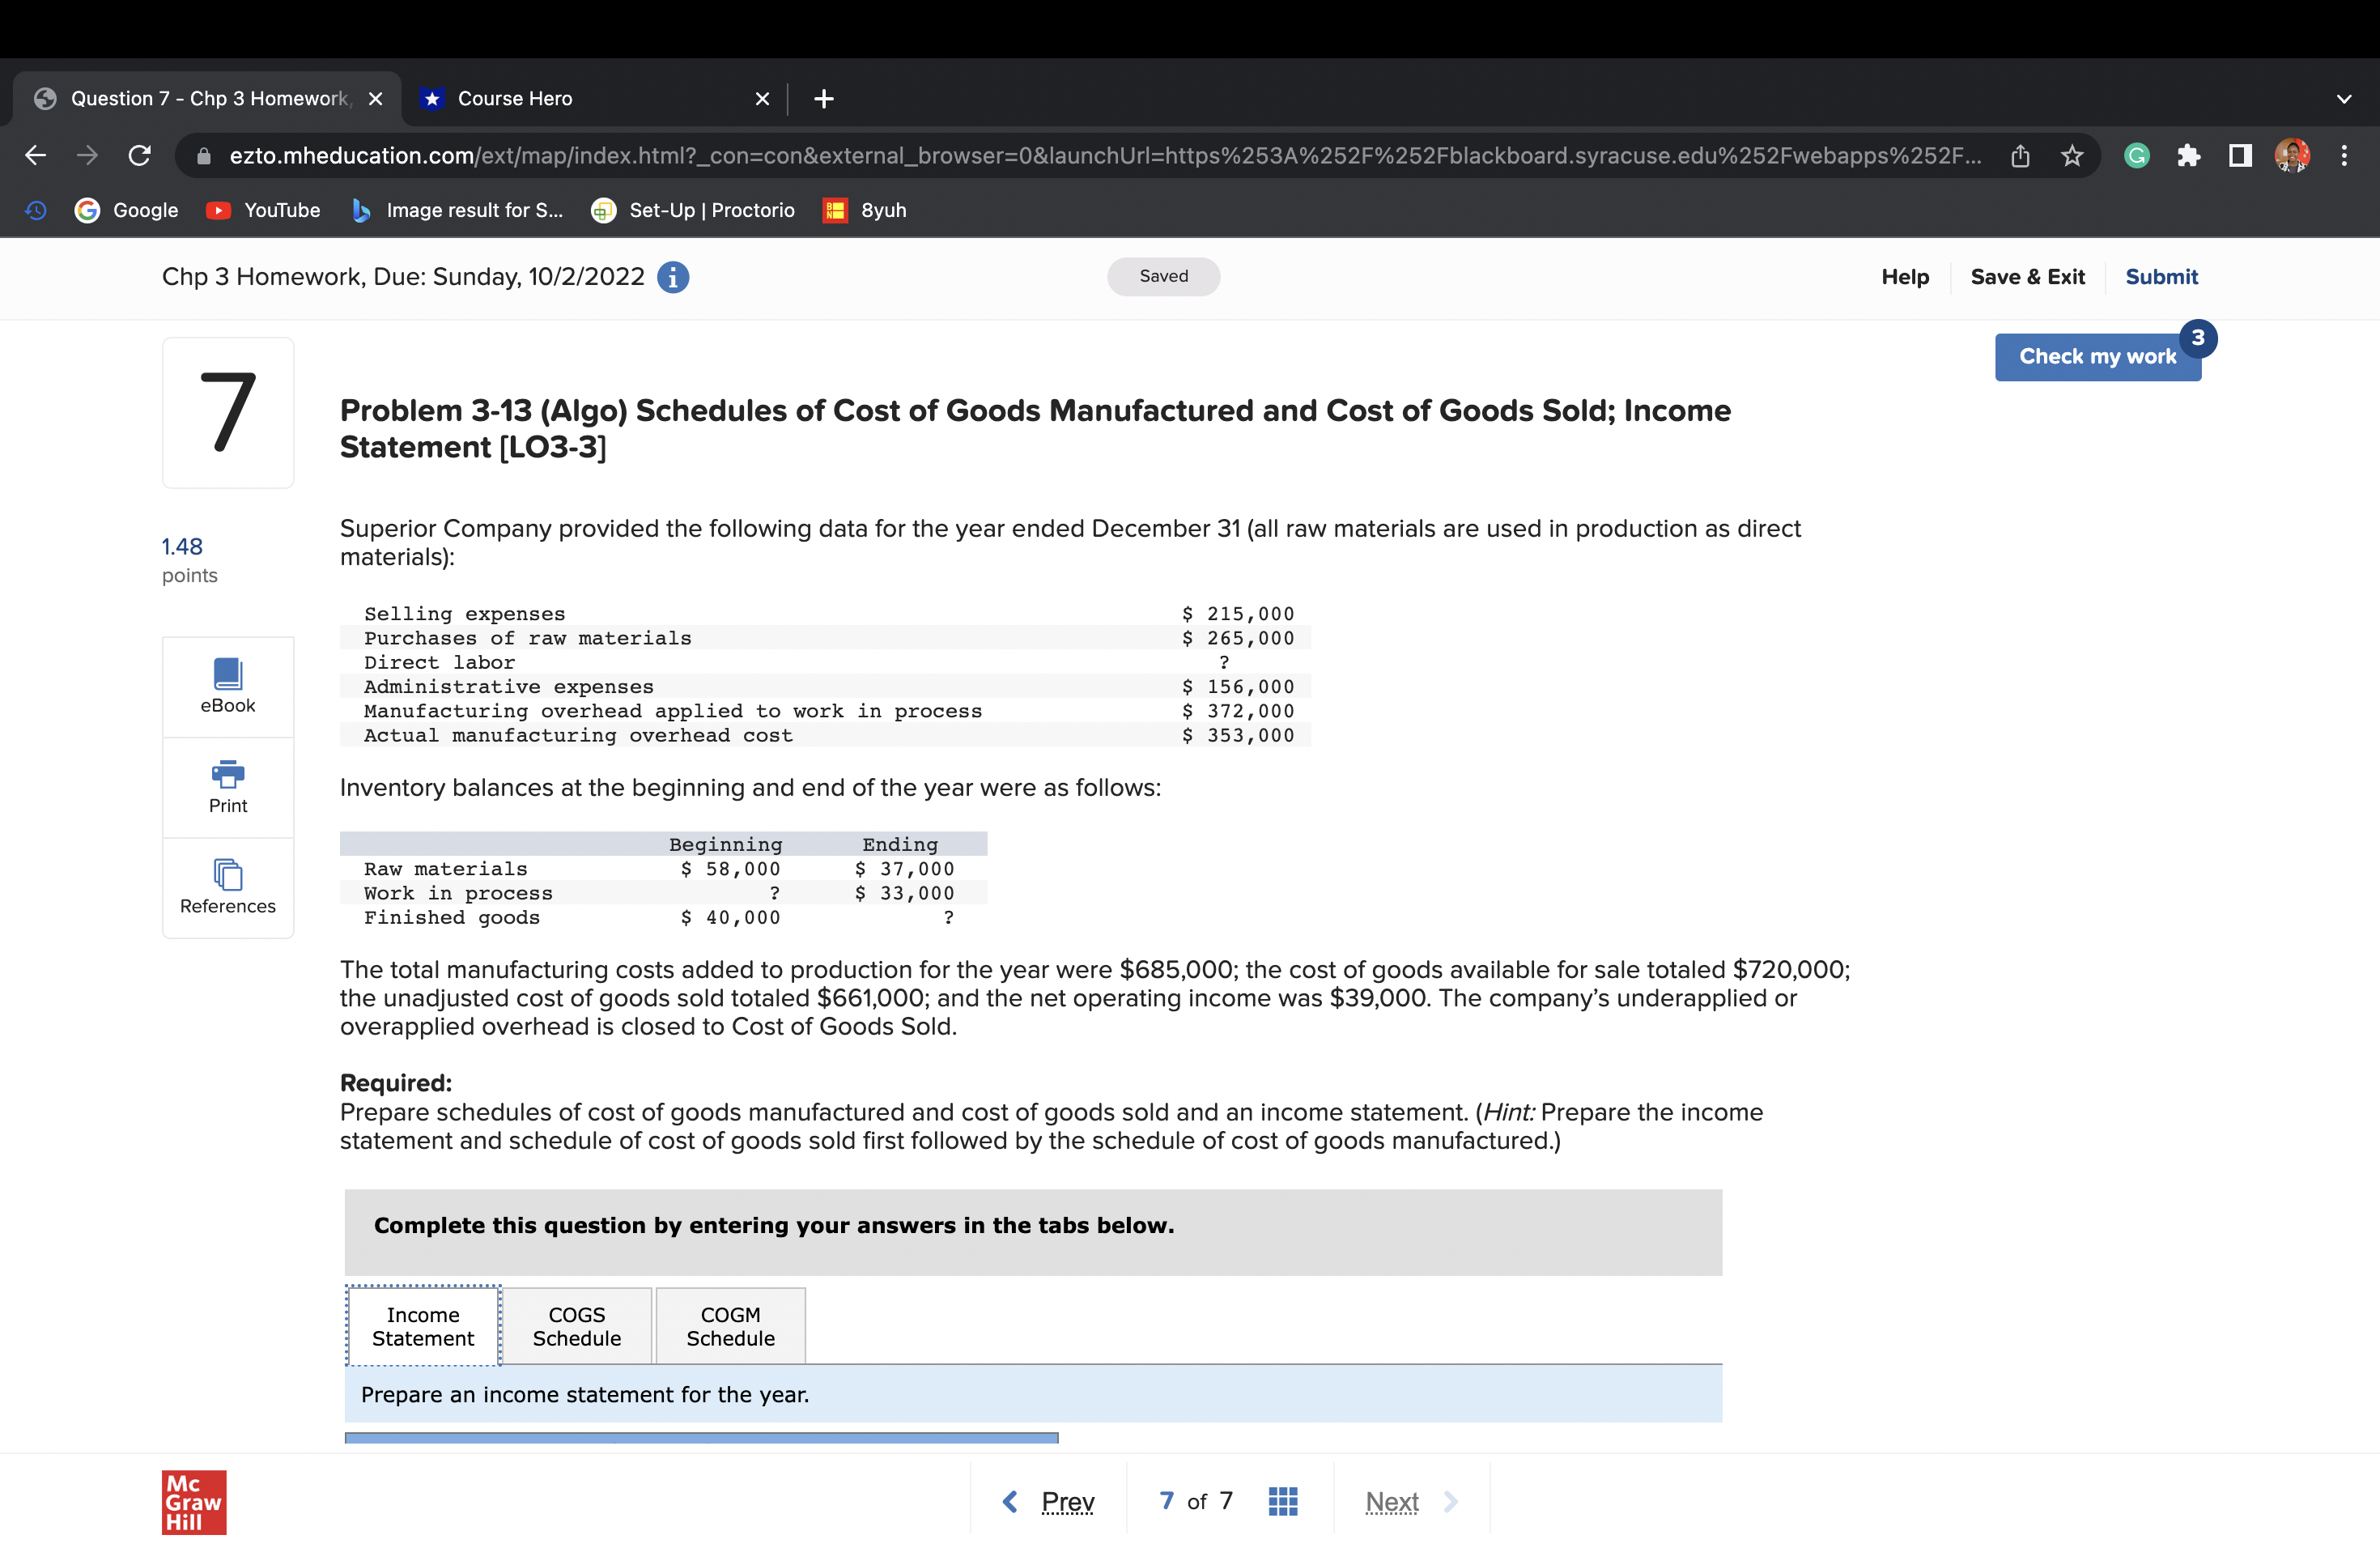
Task: Expand the tab search chevron
Action: 2343,99
